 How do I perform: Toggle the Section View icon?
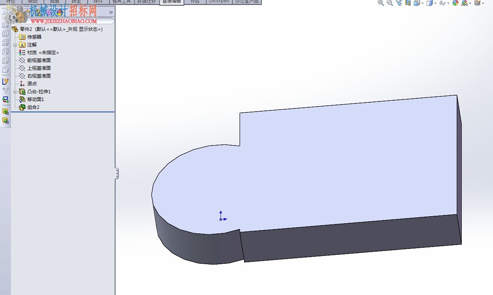[408, 3]
